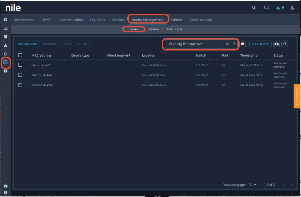Image resolution: width=301 pixels, height=197 pixels.
Task: Open the search magnifier in the top header
Action: click(254, 8)
